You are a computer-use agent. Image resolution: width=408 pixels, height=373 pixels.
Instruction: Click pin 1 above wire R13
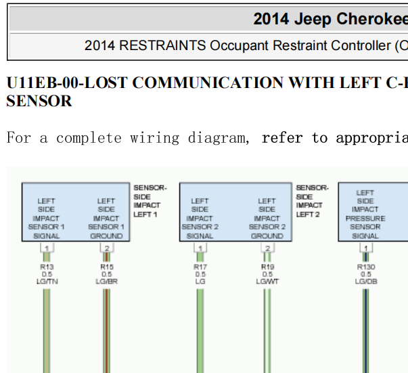point(47,248)
